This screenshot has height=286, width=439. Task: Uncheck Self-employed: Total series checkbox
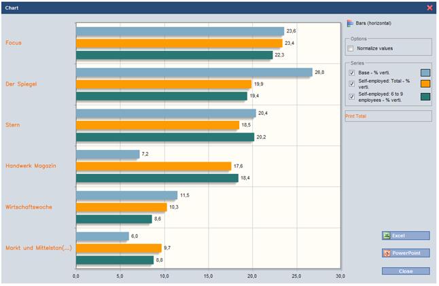(351, 84)
